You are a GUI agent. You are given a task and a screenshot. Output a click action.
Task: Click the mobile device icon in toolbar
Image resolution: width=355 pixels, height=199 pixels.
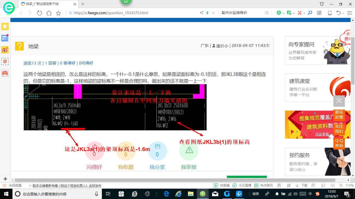(330, 13)
